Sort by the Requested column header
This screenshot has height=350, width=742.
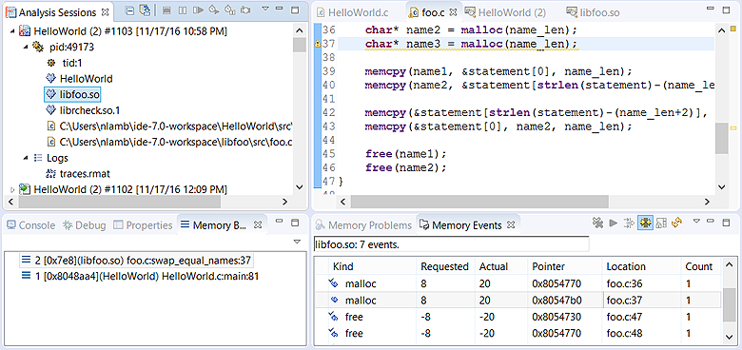point(445,266)
